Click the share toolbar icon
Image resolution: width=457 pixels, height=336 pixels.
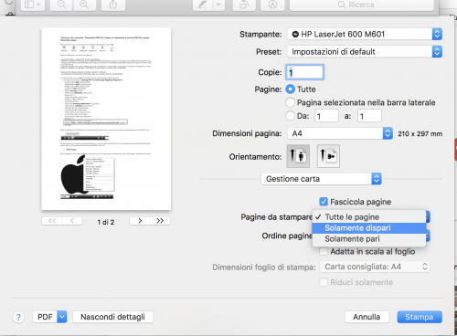pyautogui.click(x=113, y=5)
